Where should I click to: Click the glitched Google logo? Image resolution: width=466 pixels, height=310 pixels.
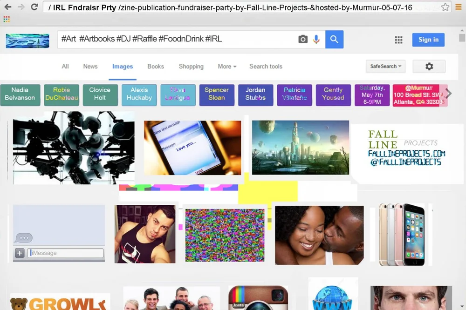tap(27, 40)
